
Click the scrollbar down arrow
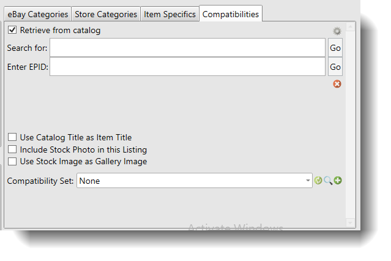351,223
